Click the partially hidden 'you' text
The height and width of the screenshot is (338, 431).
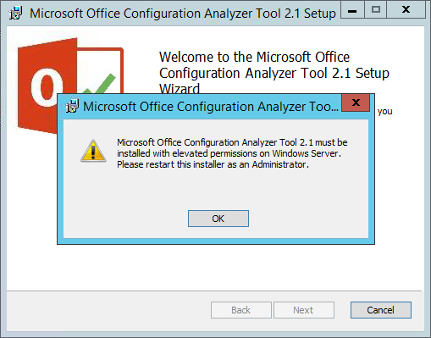(385, 111)
